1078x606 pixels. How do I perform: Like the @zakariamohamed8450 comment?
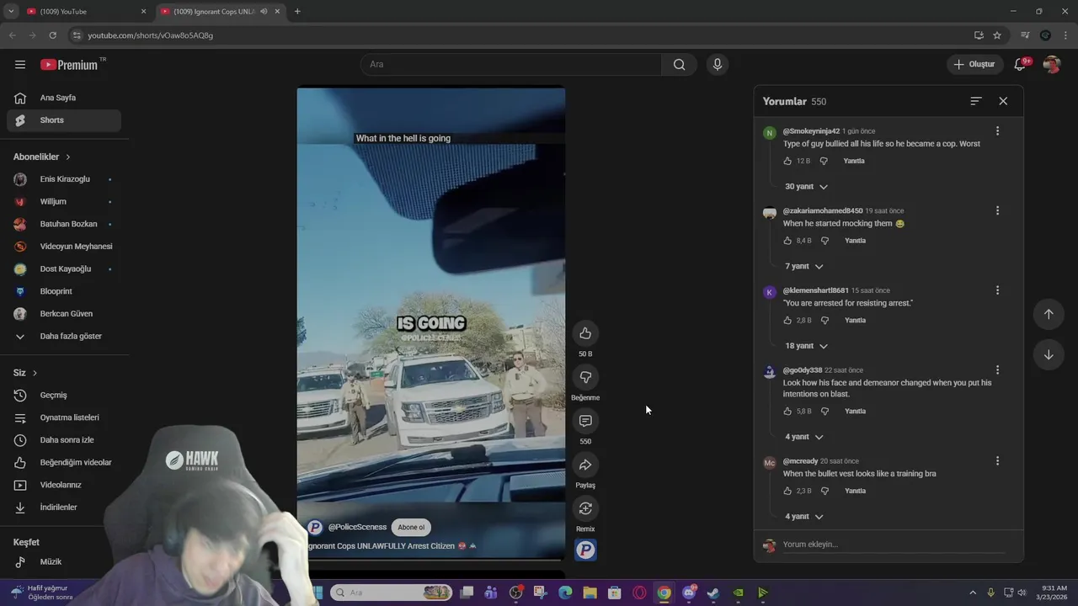tap(787, 241)
